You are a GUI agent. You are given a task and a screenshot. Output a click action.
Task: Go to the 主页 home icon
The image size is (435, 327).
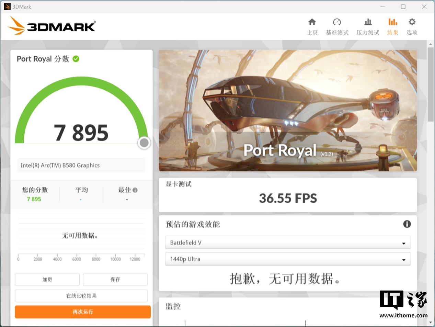312,22
